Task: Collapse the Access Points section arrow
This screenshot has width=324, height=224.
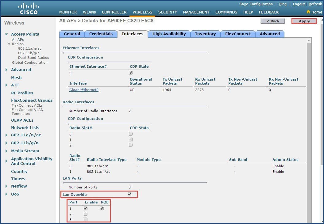Action: click(x=6, y=34)
